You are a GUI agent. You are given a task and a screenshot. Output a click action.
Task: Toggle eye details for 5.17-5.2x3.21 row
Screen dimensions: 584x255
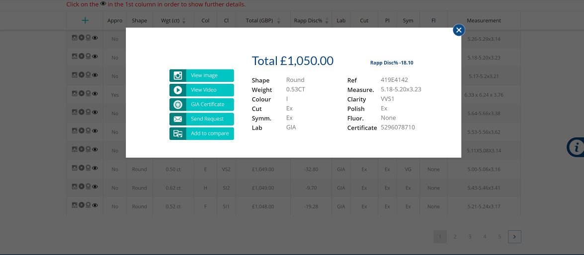pyautogui.click(x=95, y=75)
